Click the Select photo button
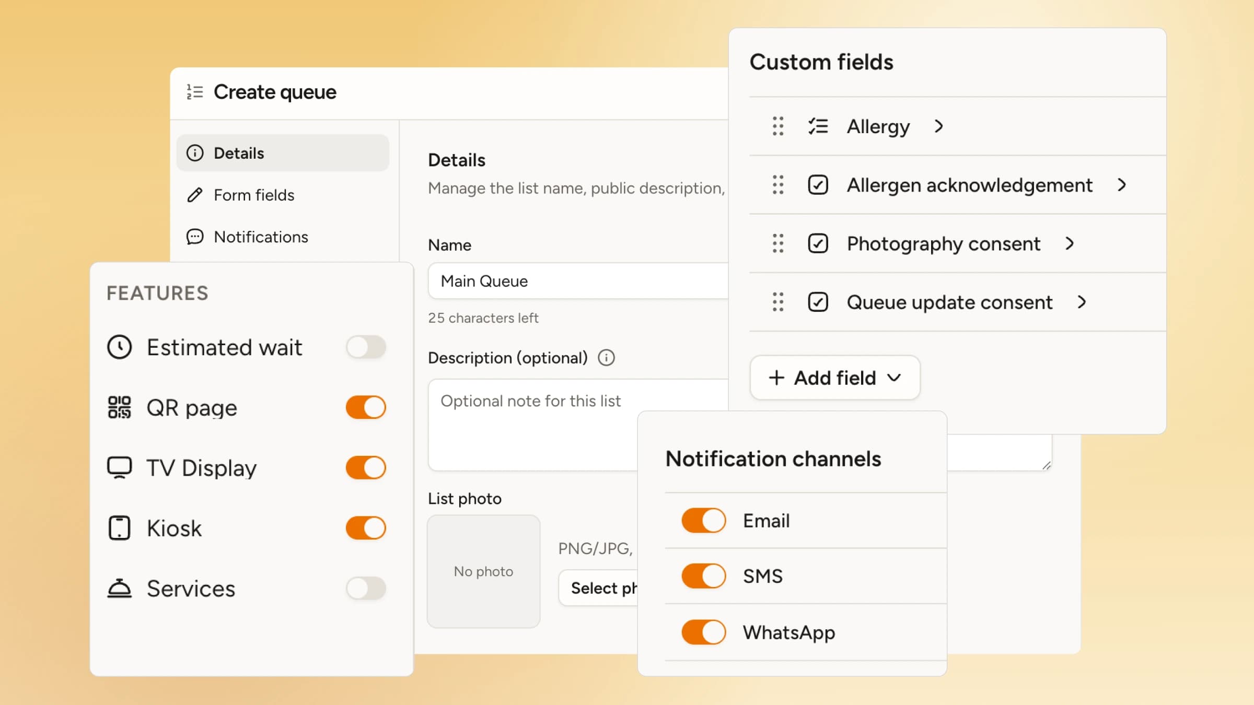 click(x=598, y=588)
